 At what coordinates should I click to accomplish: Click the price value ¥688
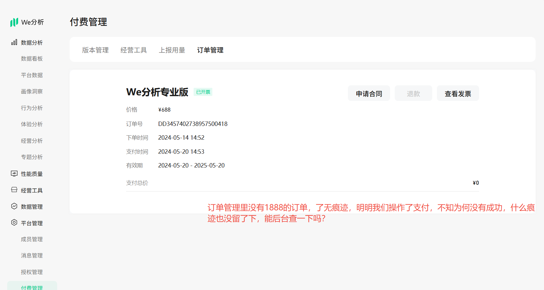(x=165, y=110)
